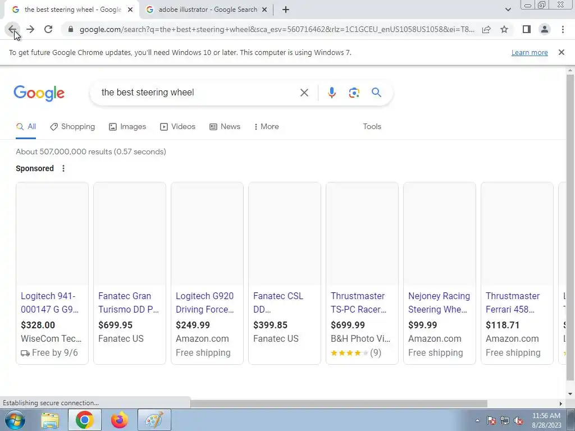Click the results count text
575x431 pixels.
[x=91, y=152]
